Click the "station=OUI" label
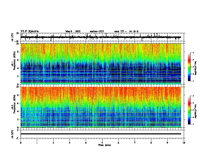The image size is (207, 160). [97, 31]
